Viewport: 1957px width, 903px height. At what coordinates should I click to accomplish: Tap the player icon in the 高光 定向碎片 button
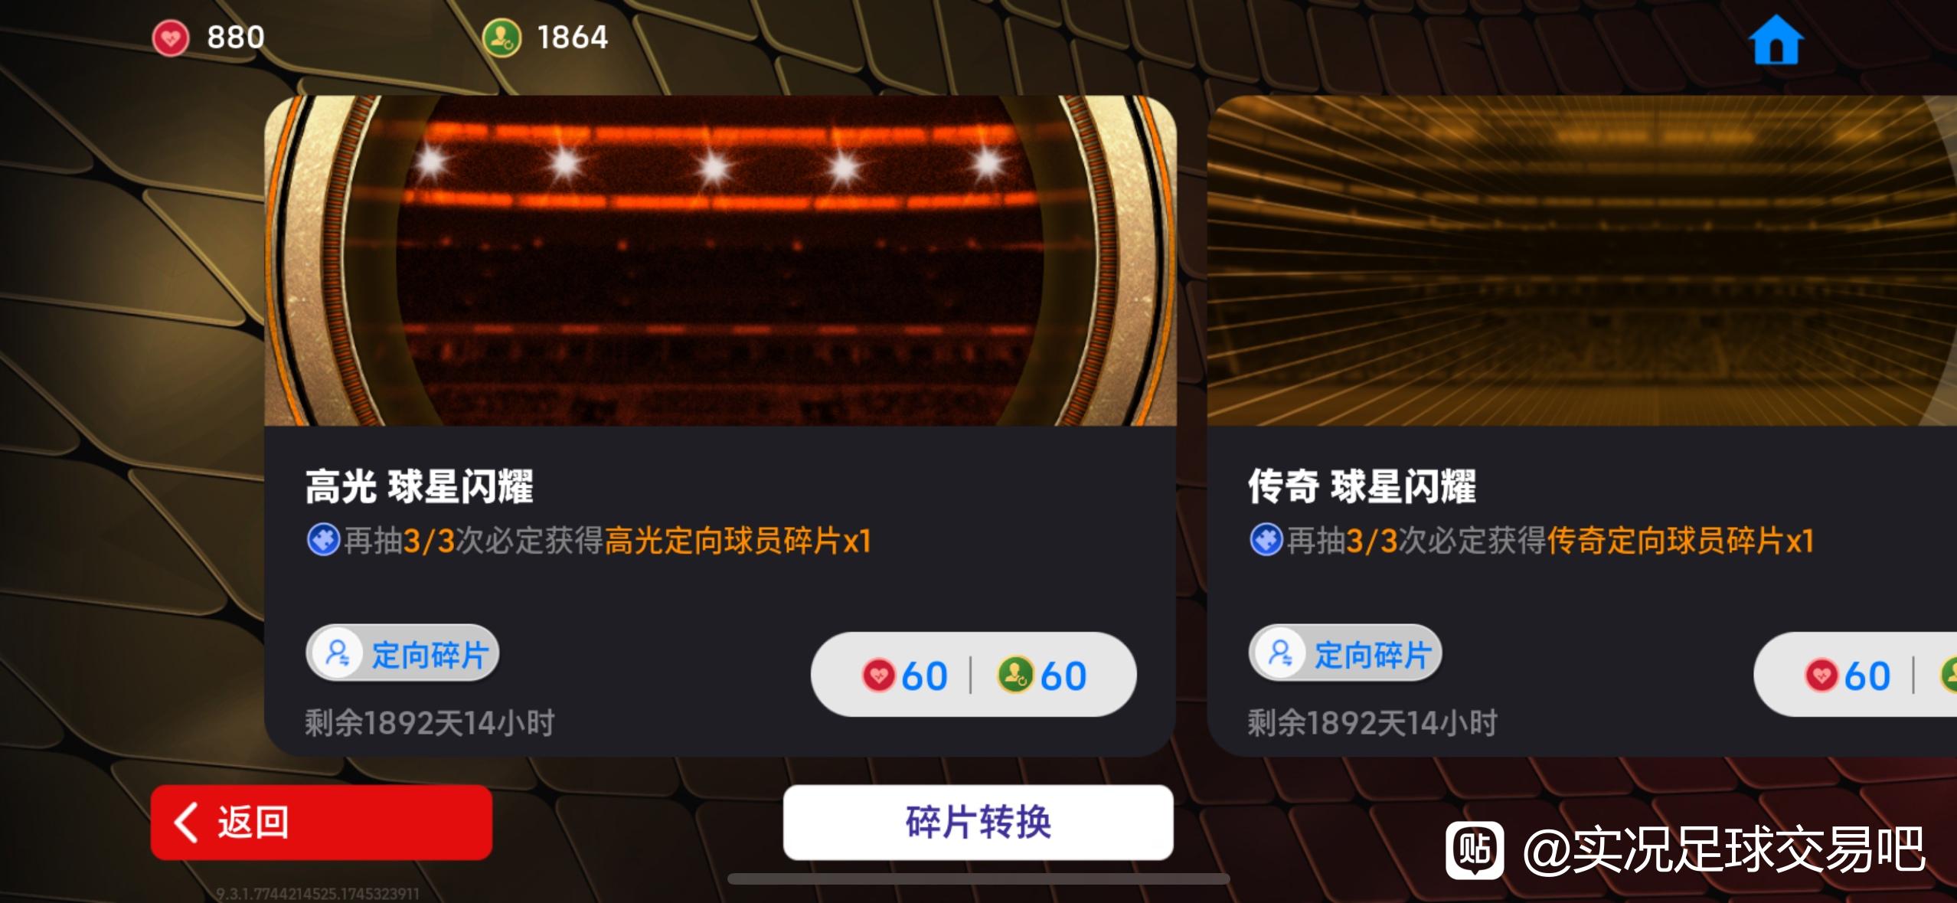point(338,653)
